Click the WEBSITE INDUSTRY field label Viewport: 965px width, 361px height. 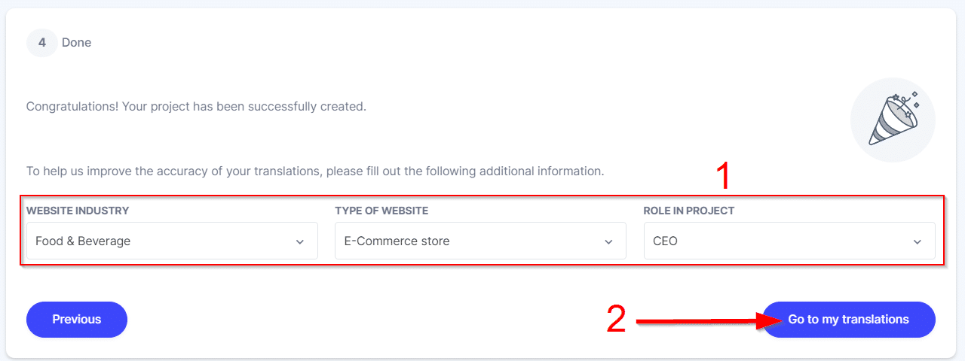pos(78,211)
